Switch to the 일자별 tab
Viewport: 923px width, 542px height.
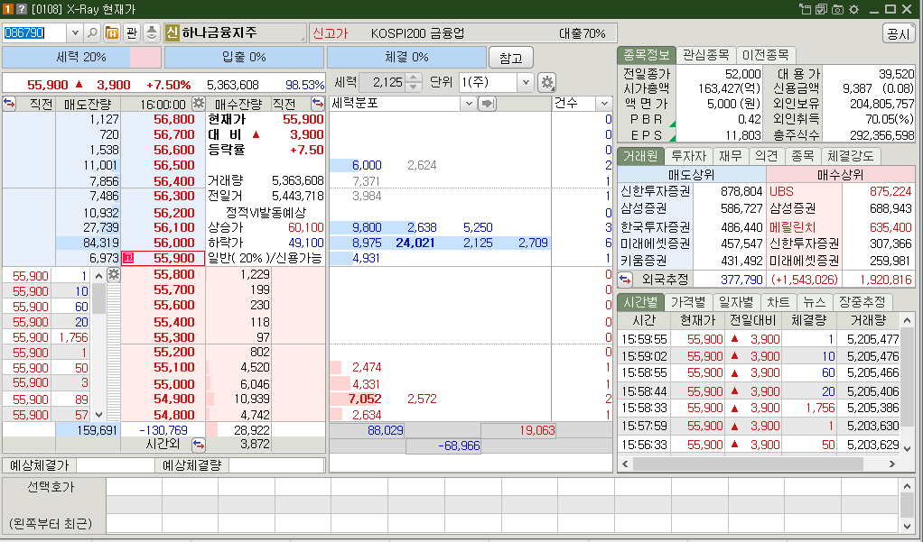click(x=736, y=302)
